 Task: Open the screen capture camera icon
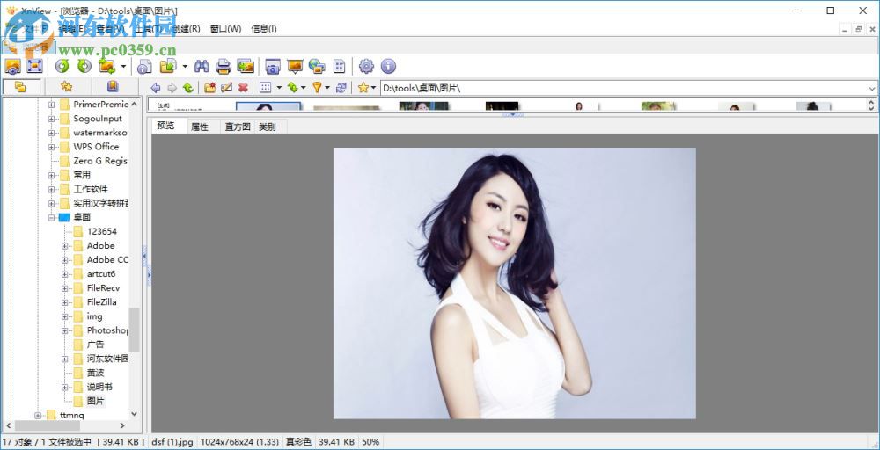point(273,67)
